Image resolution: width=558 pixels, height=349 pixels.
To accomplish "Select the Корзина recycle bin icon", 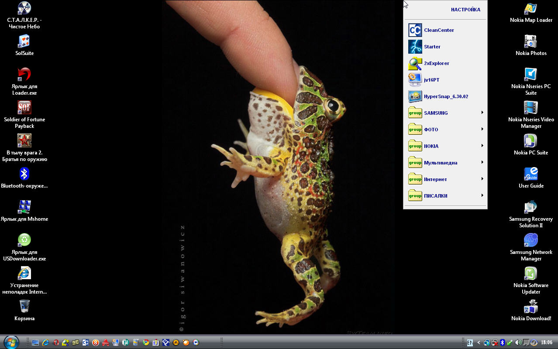I will click(x=24, y=307).
